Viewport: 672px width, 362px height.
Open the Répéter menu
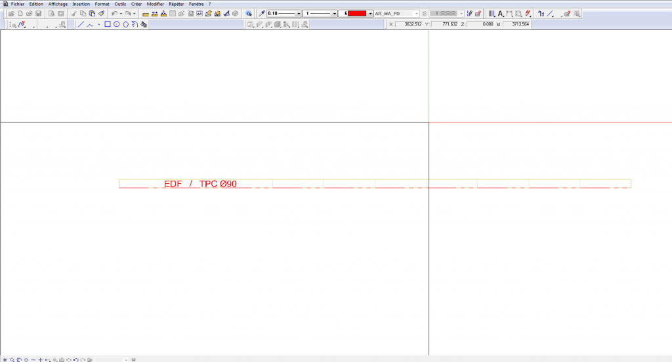tap(176, 4)
